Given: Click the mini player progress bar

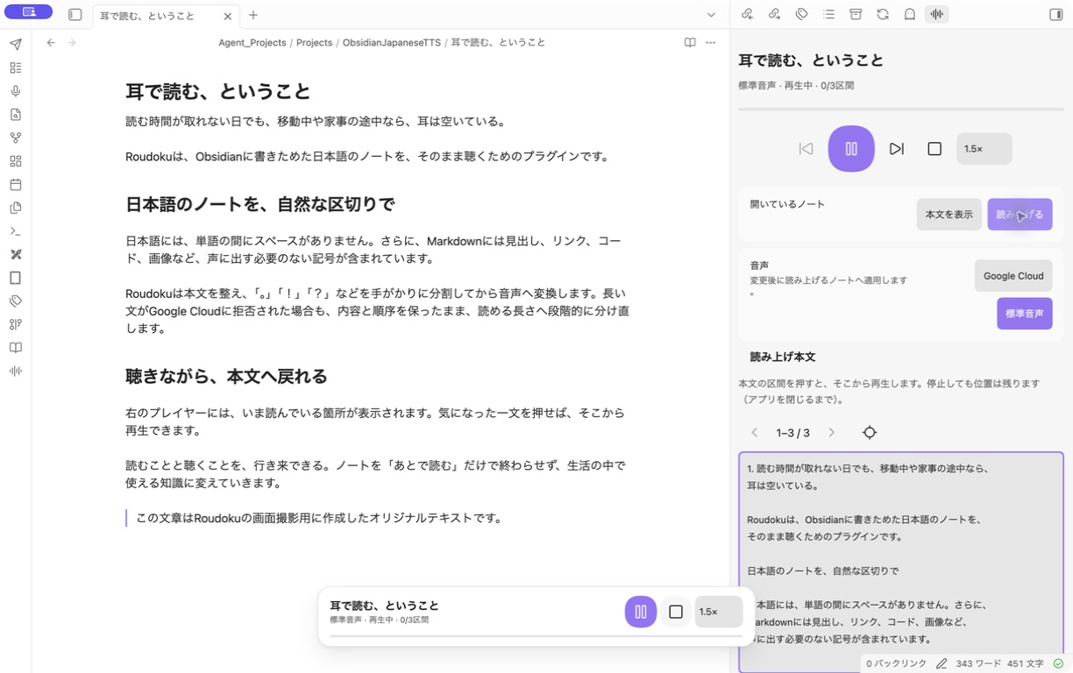Looking at the screenshot, I should 536,636.
